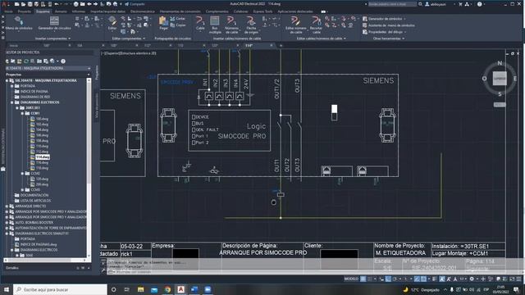Viewport: 525px width, 295px height.
Task: Expand the ARRANQUE DIRECTO project
Action: coord(7,206)
